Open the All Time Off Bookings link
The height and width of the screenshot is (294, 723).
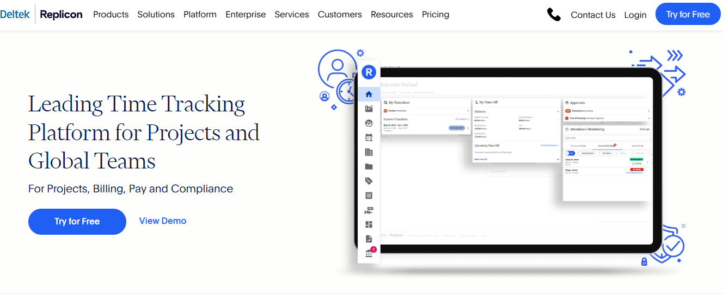point(549,145)
